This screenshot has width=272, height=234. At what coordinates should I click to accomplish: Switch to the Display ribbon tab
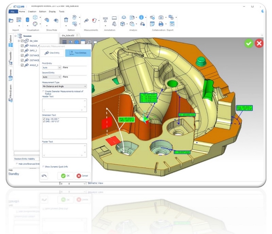52,12
